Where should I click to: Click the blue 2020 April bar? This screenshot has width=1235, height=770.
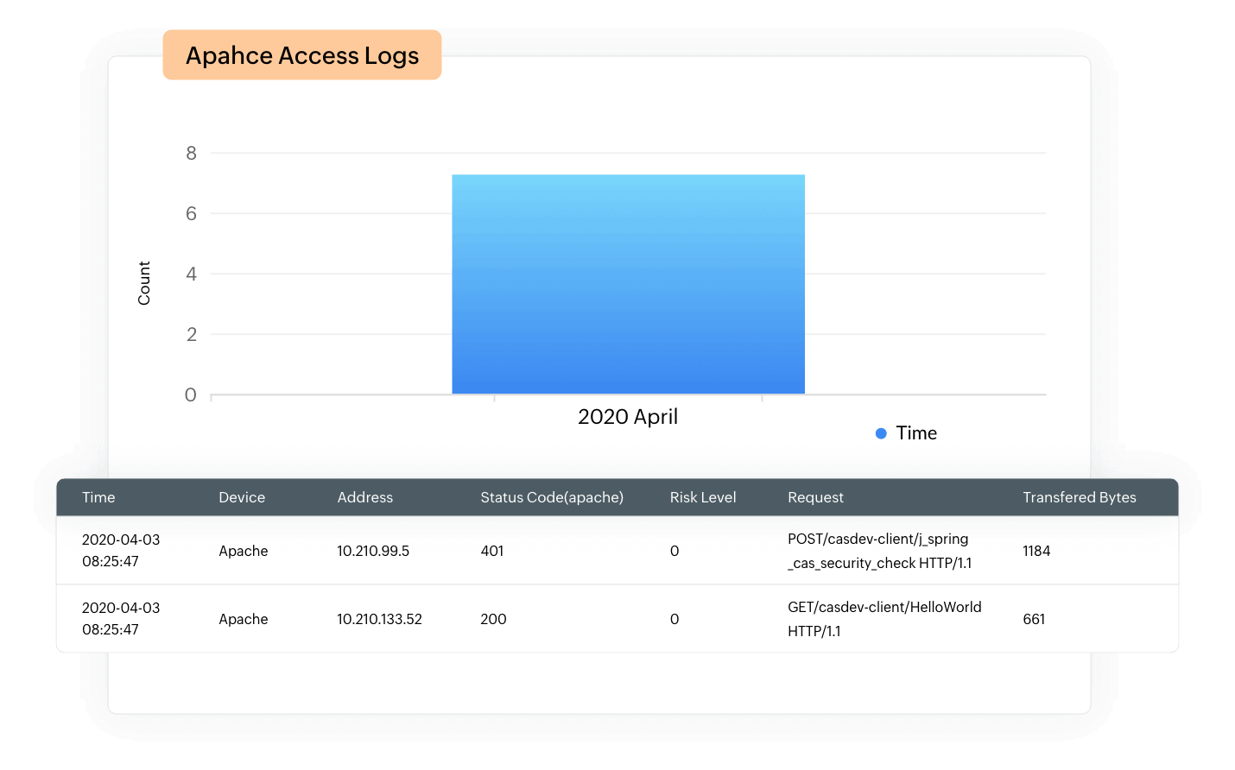pos(628,285)
